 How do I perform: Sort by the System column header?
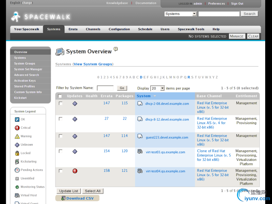(143, 96)
